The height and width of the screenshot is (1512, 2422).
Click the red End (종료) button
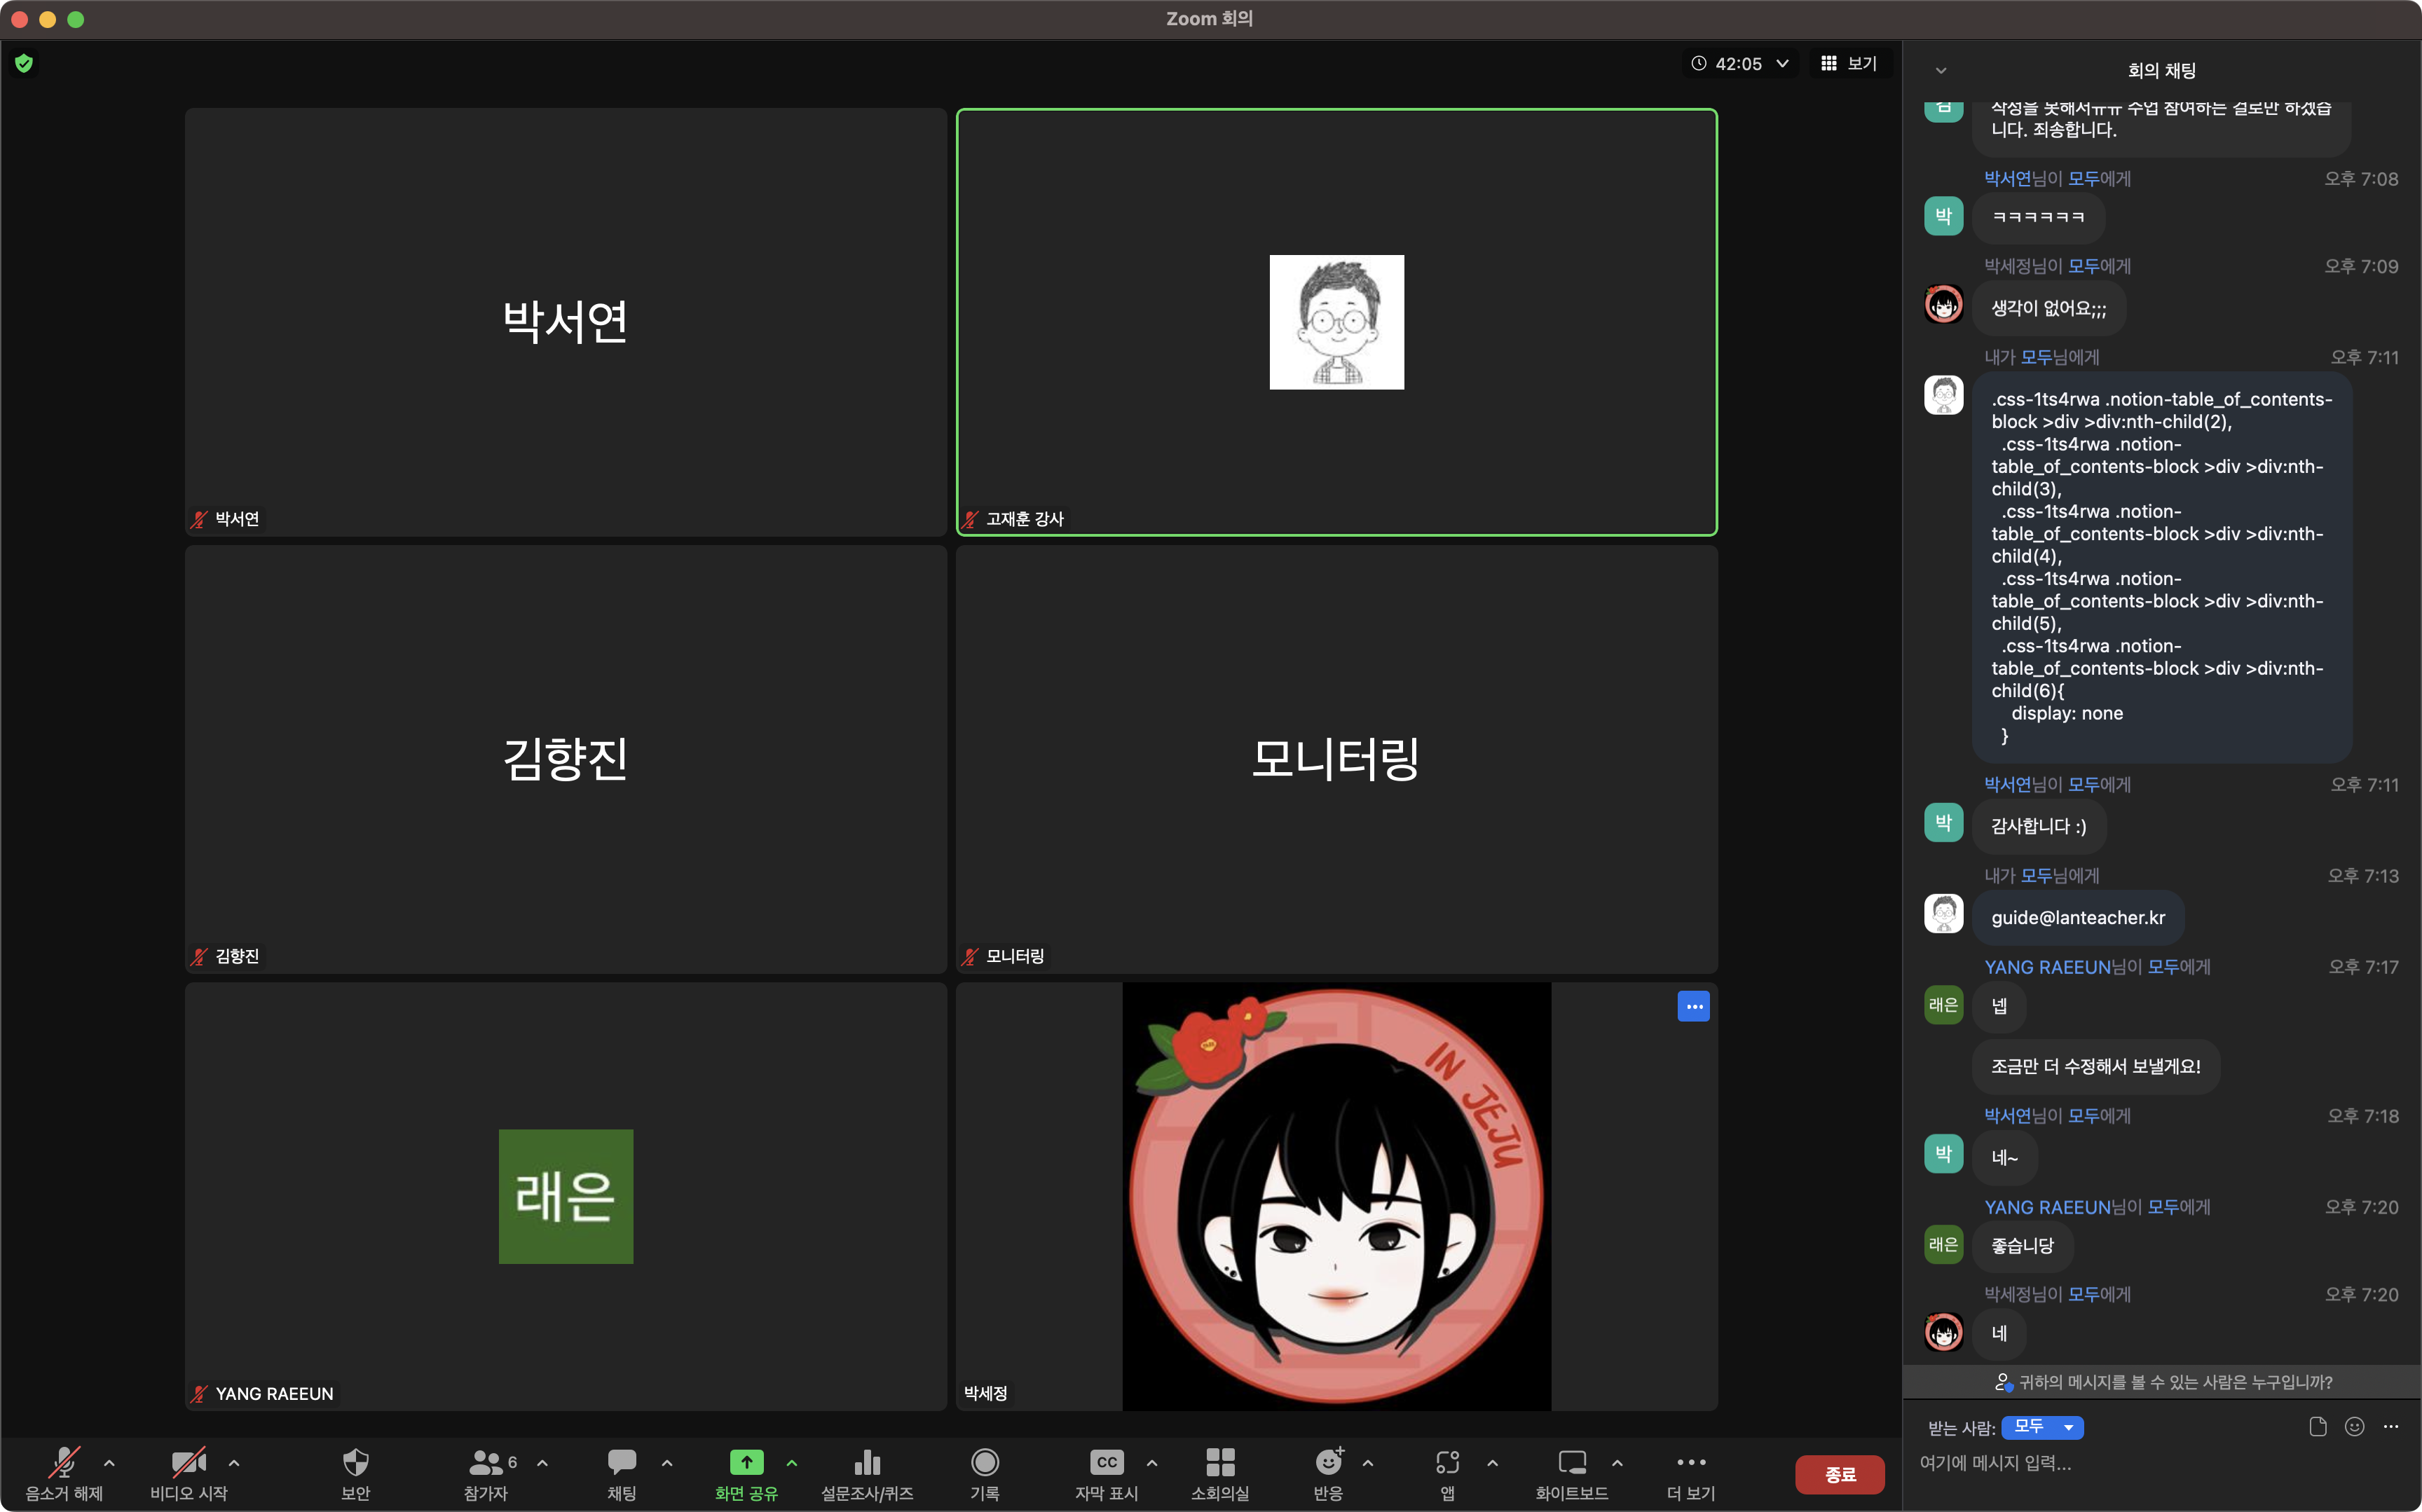click(1839, 1474)
